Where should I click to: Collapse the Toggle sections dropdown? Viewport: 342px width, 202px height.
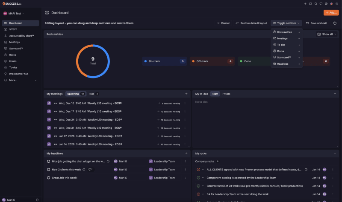pos(286,23)
